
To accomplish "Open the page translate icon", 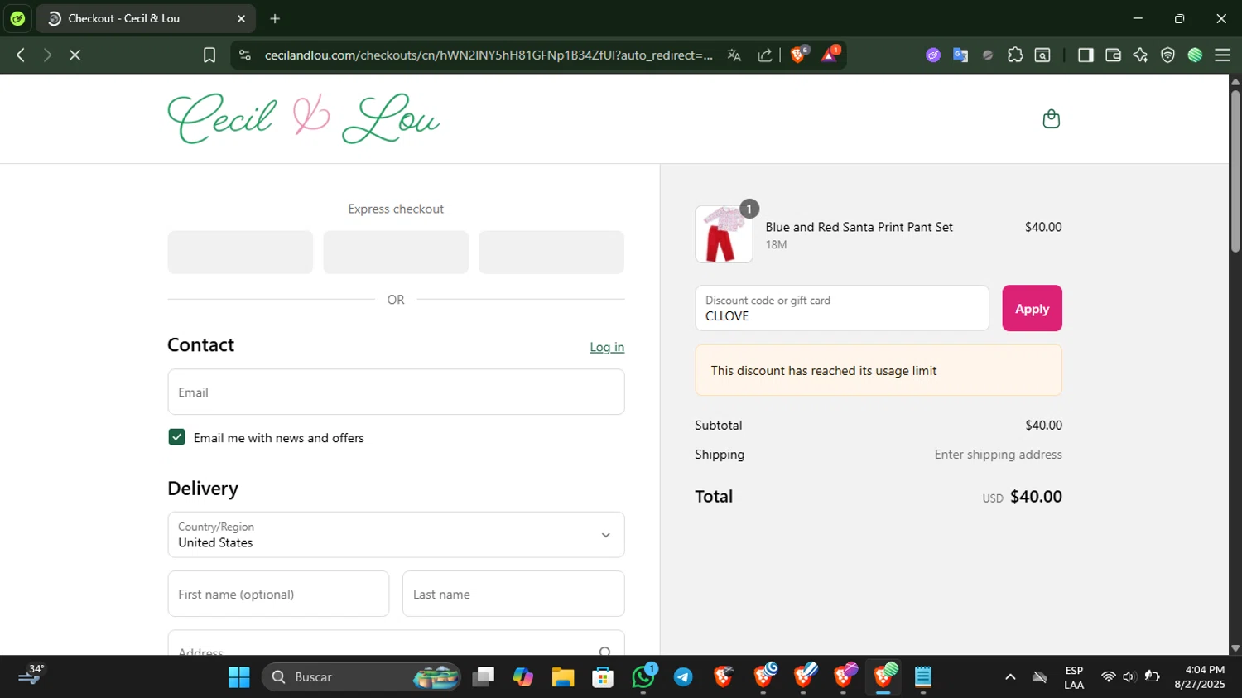I will coord(734,55).
